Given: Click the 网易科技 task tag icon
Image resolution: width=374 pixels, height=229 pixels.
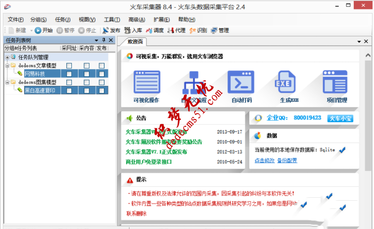Looking at the screenshot, I should 20,73.
